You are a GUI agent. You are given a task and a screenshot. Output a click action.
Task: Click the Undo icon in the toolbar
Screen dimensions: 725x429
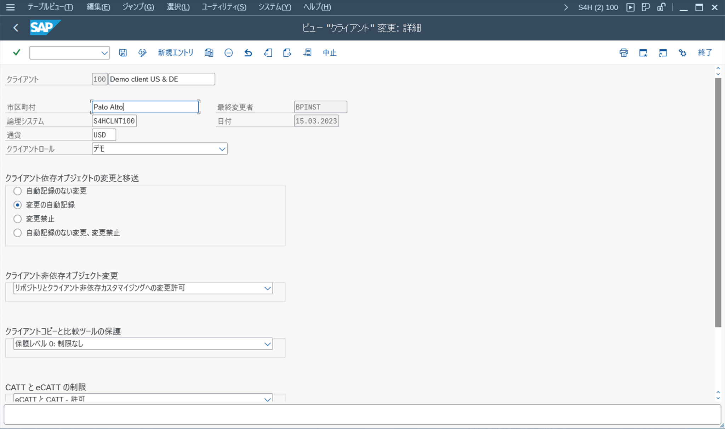click(248, 52)
